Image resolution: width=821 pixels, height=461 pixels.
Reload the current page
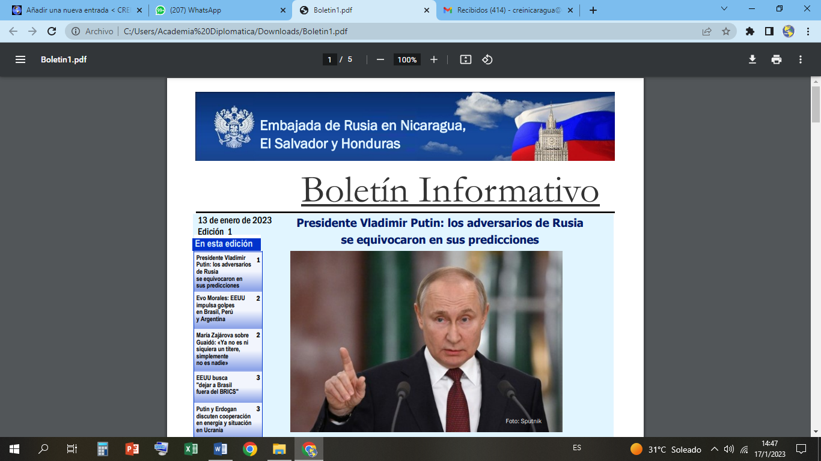click(52, 31)
